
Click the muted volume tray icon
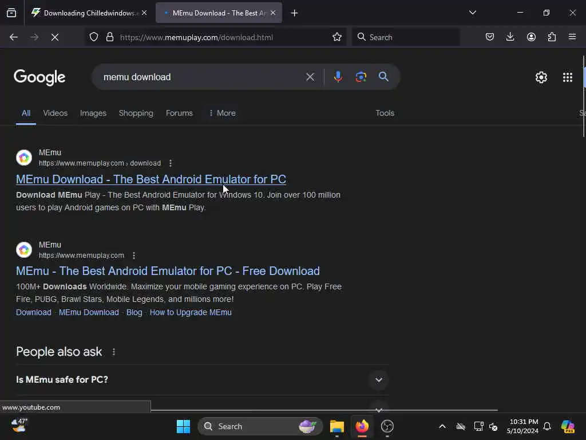[493, 426]
